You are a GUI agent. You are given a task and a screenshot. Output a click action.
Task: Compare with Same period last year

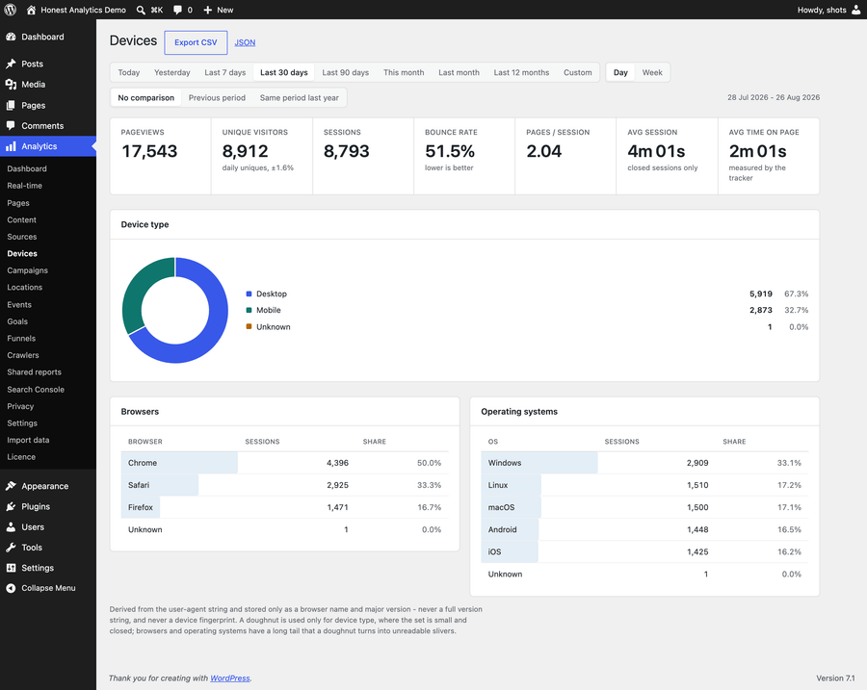click(x=300, y=98)
